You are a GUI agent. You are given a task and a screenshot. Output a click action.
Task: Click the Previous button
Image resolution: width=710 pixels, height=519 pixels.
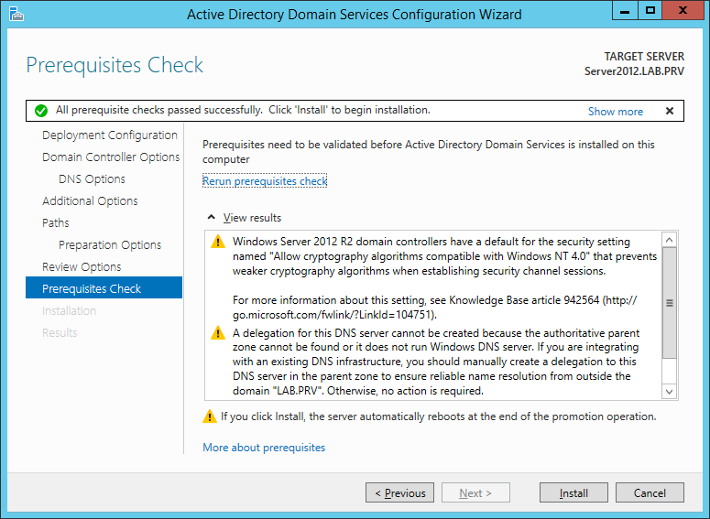pyautogui.click(x=399, y=492)
